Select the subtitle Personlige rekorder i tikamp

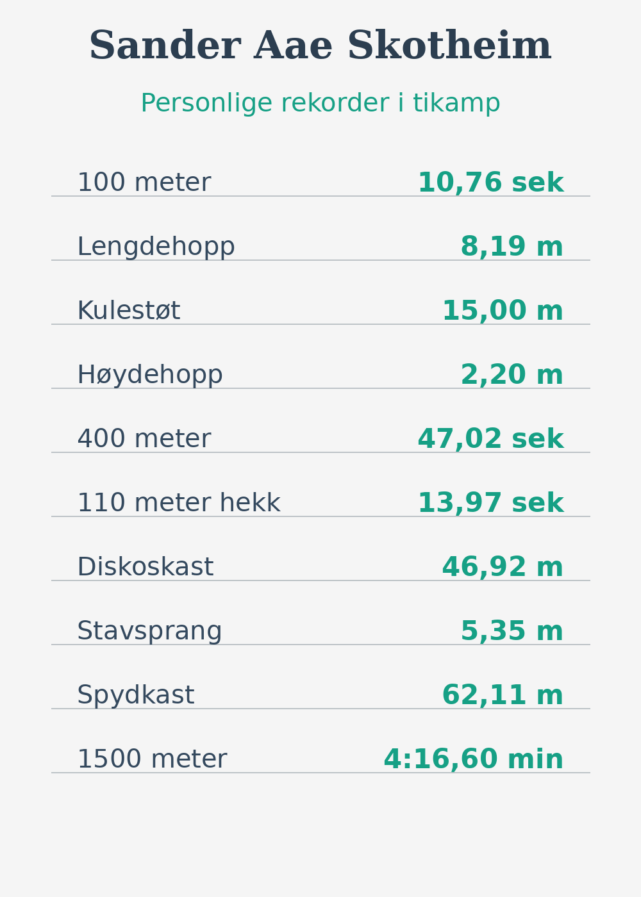coord(320,104)
